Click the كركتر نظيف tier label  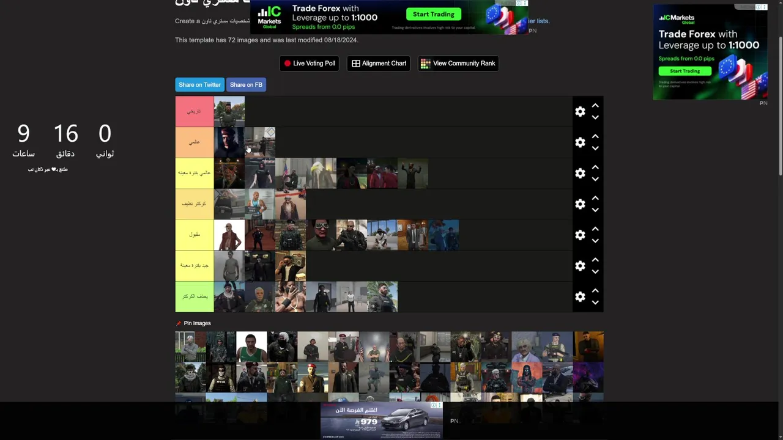(195, 204)
